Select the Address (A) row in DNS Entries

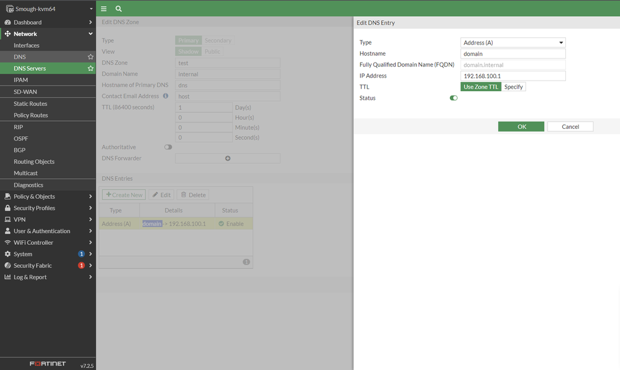tap(176, 224)
